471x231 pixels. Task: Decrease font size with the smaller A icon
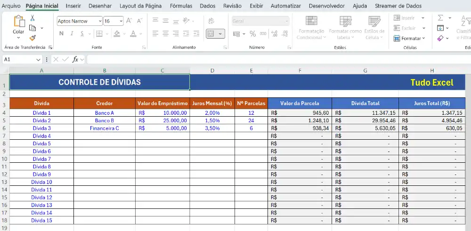(x=139, y=21)
